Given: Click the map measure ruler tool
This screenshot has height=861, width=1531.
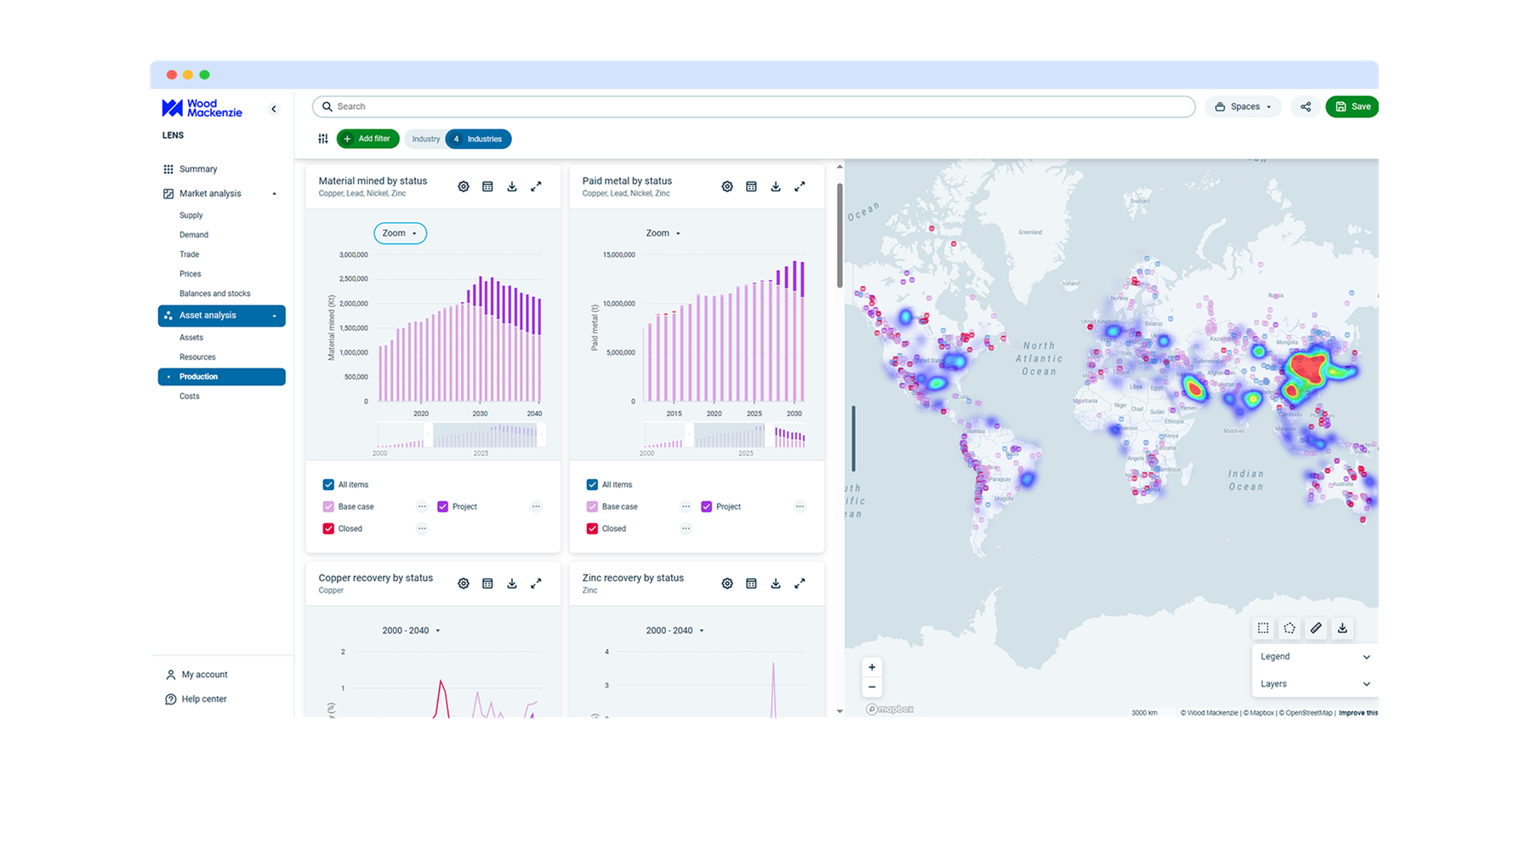Looking at the screenshot, I should (1316, 628).
